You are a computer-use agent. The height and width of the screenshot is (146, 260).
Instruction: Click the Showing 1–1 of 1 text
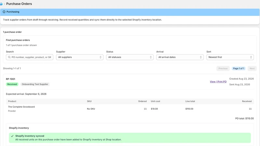(x=12, y=68)
